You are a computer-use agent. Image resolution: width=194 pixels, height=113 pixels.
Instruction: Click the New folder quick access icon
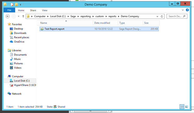coord(16,5)
